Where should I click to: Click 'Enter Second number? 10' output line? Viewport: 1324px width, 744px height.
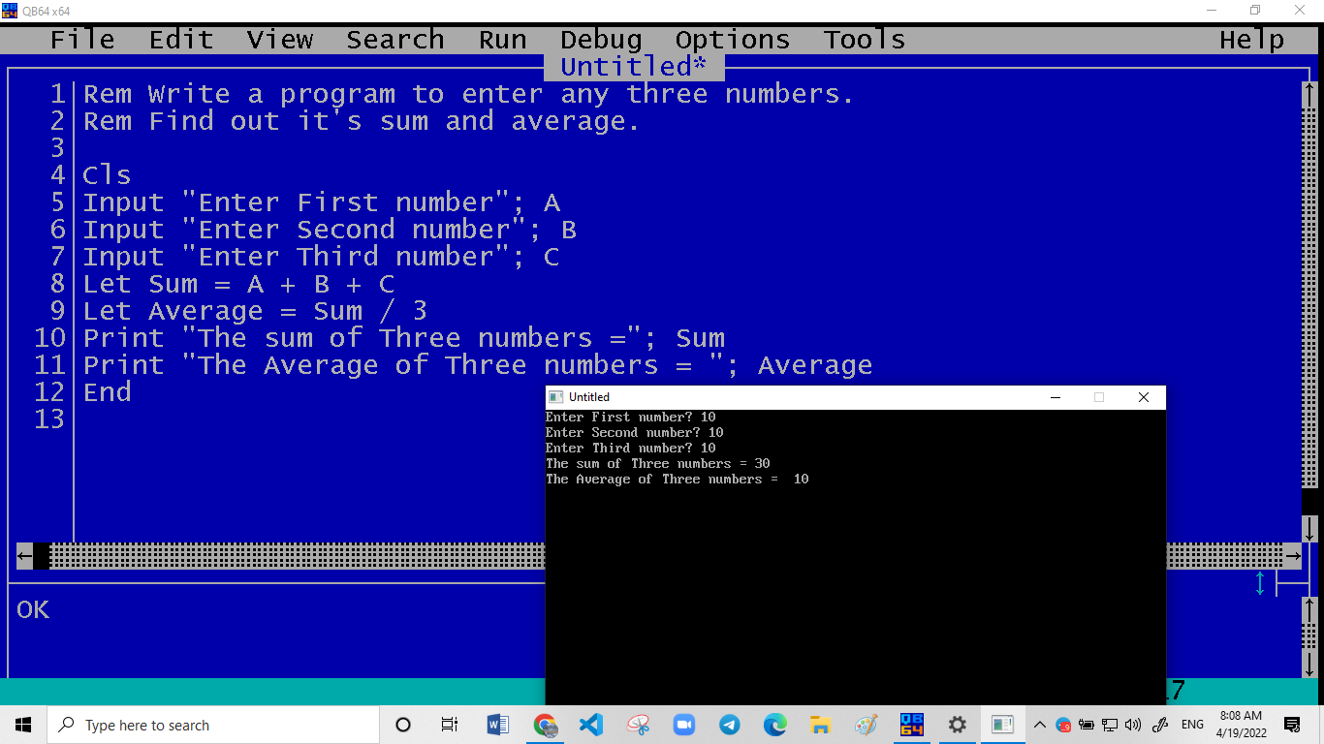coord(635,433)
